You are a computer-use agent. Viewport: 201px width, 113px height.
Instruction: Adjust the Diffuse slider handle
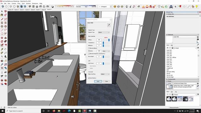[109, 40]
